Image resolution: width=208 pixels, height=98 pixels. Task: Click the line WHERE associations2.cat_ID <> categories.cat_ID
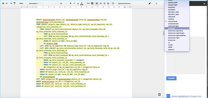pos(58,81)
